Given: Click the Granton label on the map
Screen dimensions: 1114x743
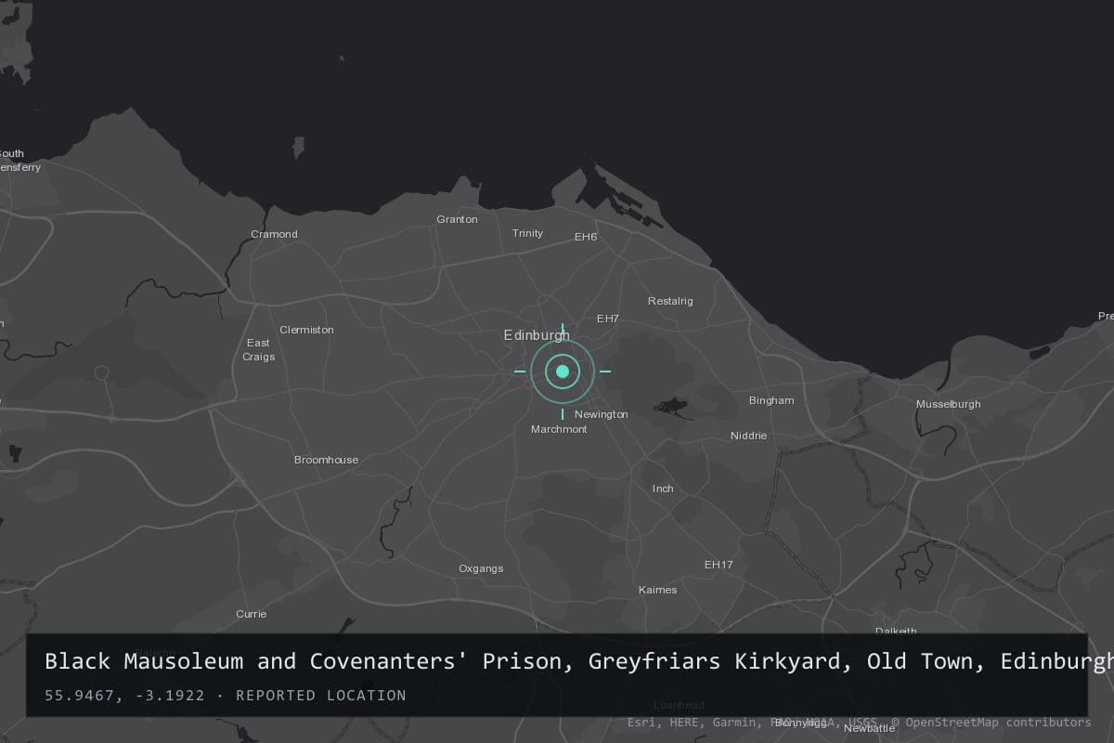Looking at the screenshot, I should point(458,219).
